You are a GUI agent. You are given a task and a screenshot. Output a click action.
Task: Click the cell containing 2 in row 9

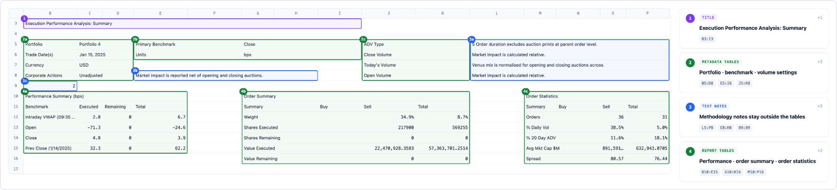pos(50,86)
